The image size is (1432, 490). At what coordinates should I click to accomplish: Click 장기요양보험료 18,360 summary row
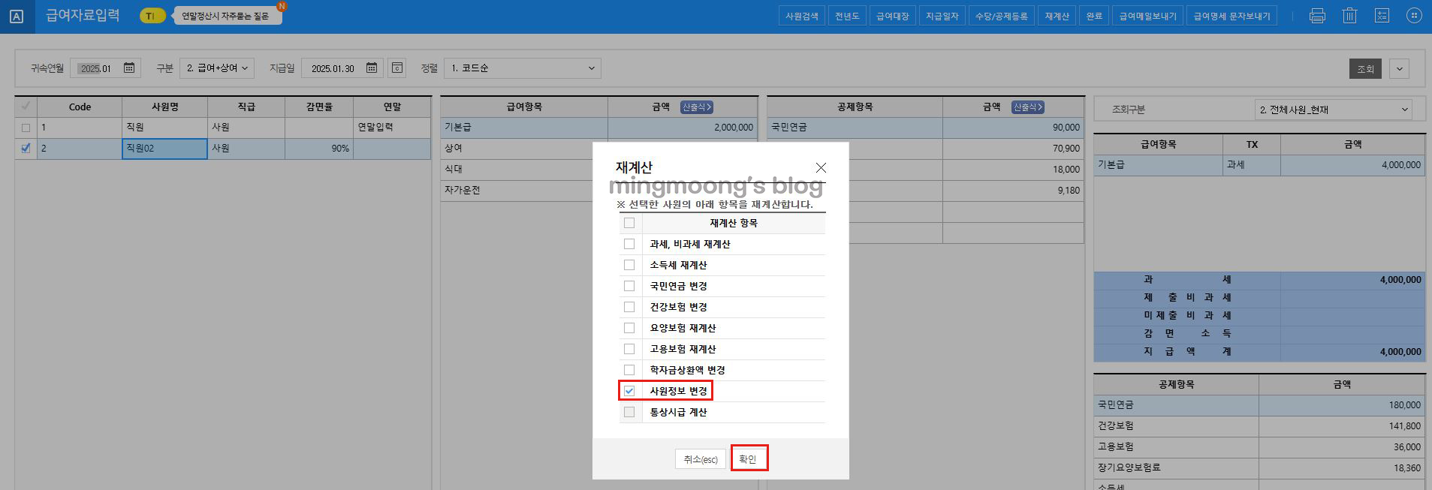[1259, 468]
